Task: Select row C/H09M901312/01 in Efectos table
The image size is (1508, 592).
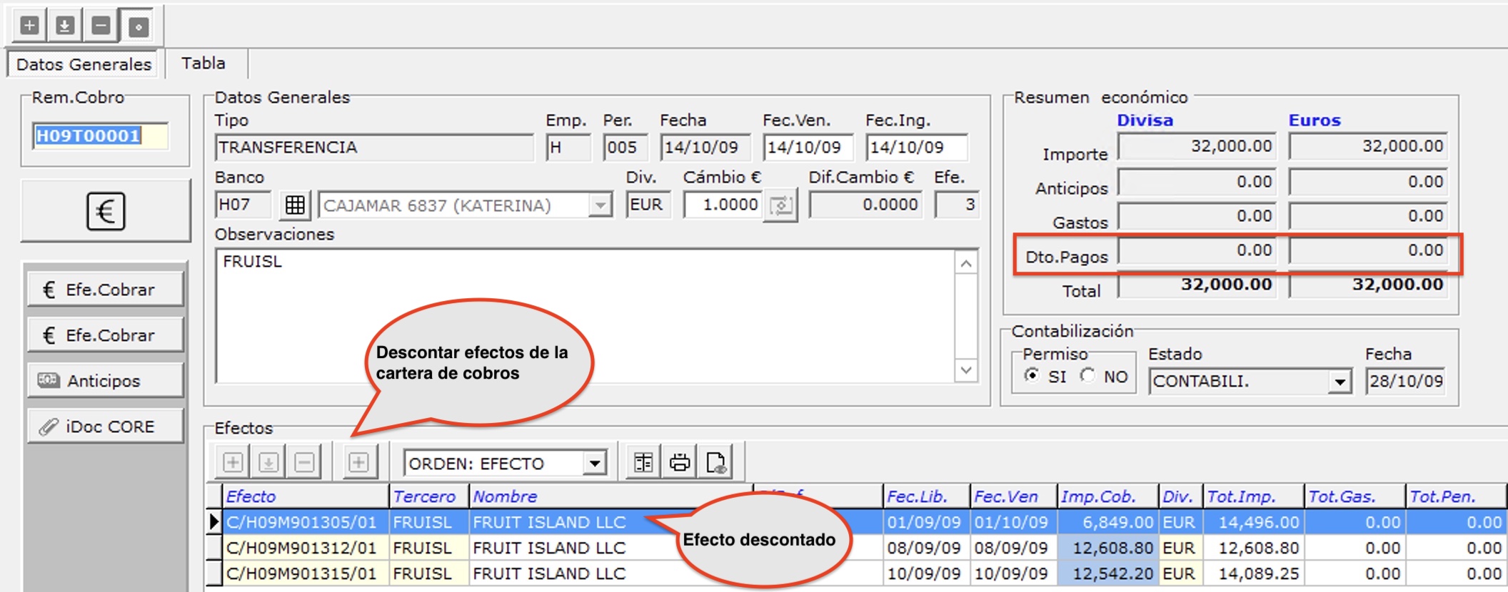Action: pos(301,548)
